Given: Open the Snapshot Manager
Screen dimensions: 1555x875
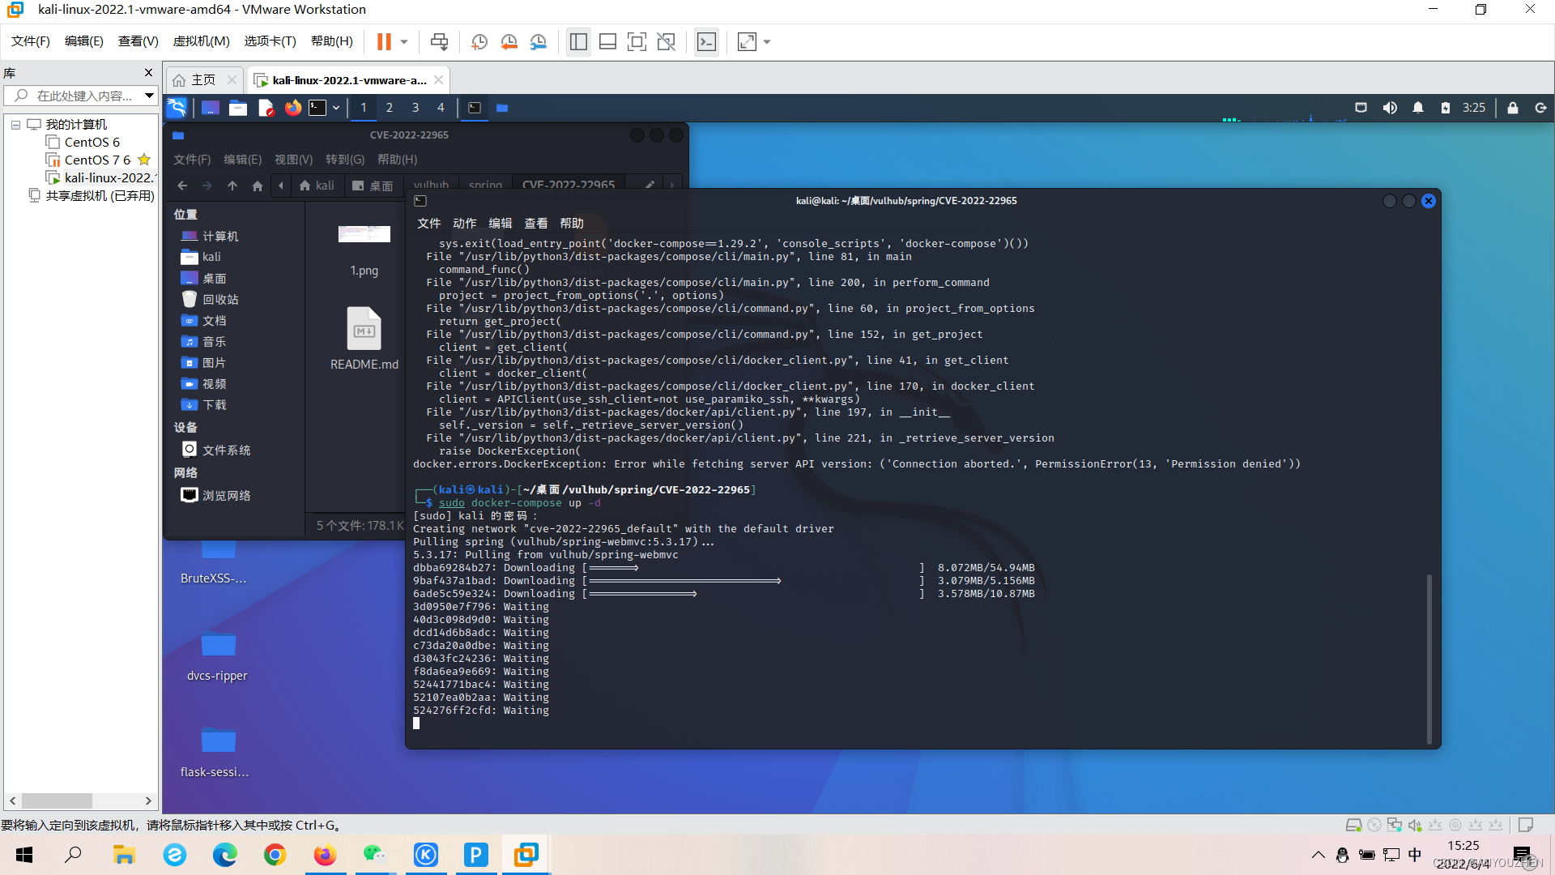Looking at the screenshot, I should point(538,41).
